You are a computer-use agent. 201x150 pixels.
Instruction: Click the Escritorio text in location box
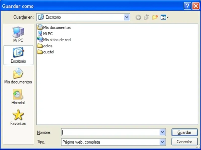pos(53,17)
